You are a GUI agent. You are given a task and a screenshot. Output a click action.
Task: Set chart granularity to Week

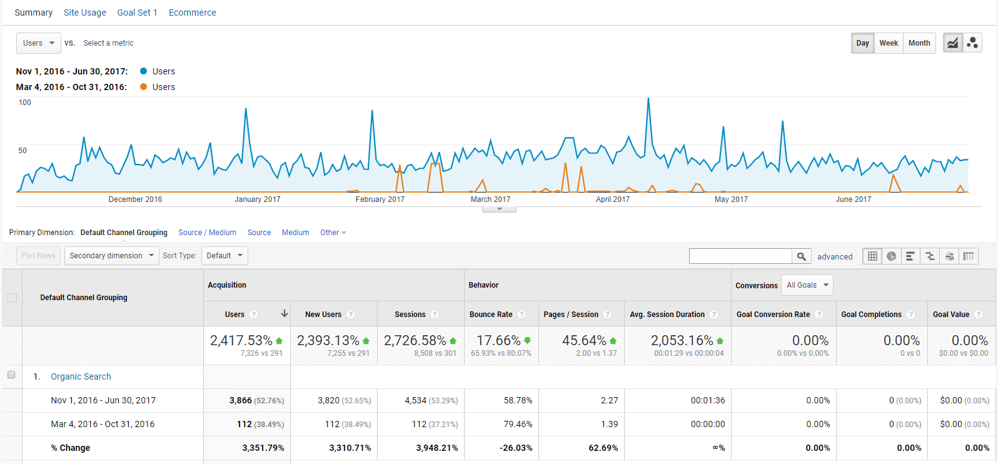[889, 43]
